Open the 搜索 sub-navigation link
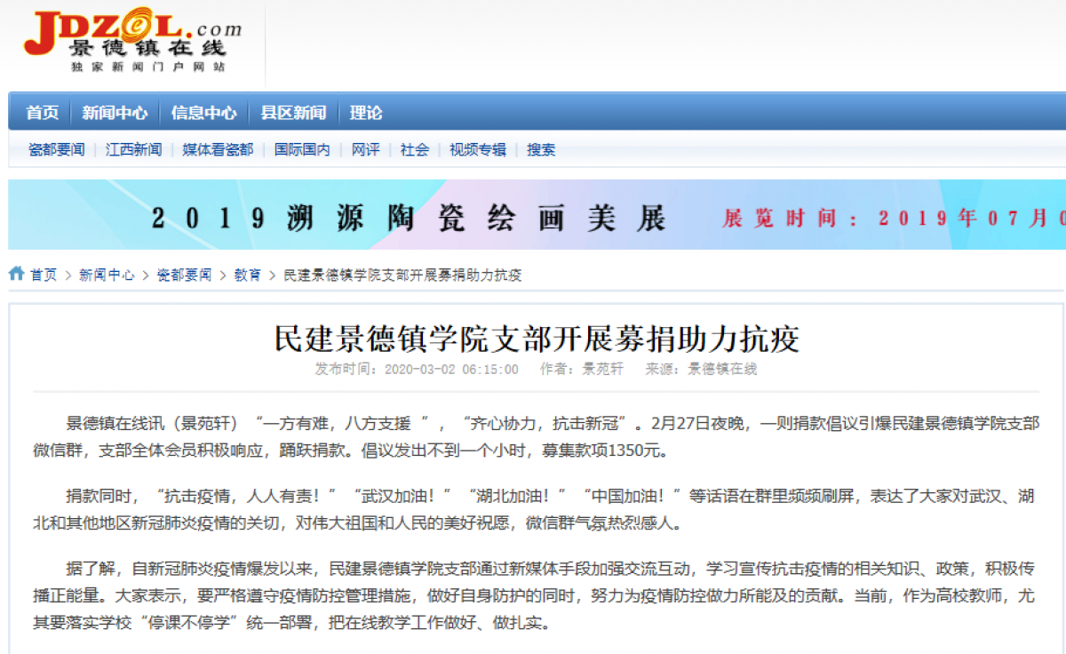1066x654 pixels. click(541, 150)
